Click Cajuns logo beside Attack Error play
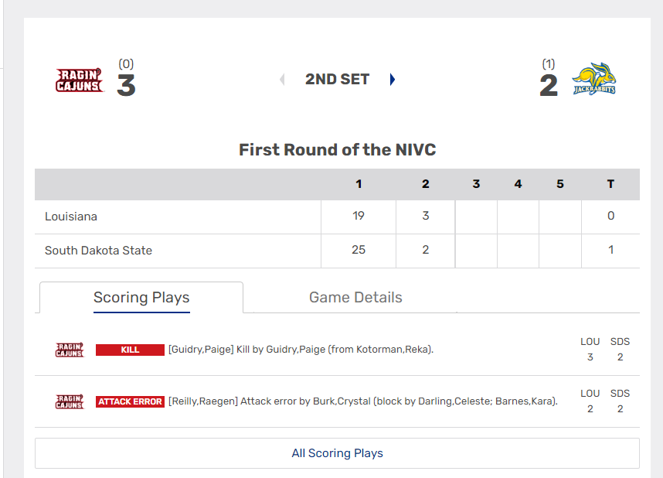663x478 pixels. pos(70,401)
